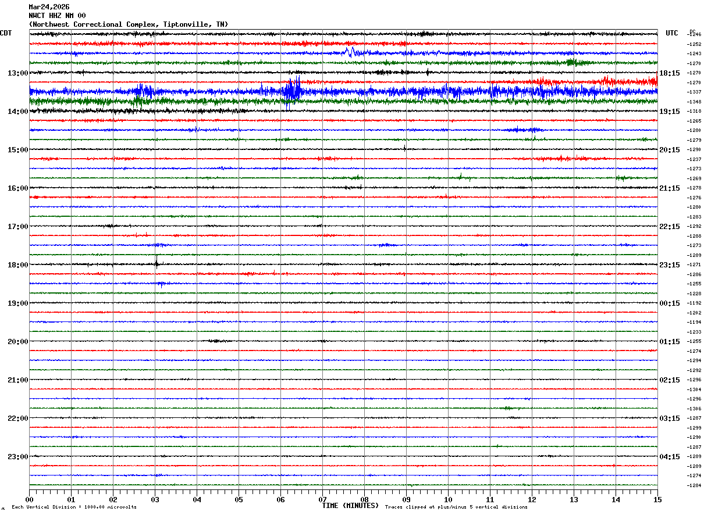Click the DC offset value -1192
704x515 pixels.
coord(694,303)
